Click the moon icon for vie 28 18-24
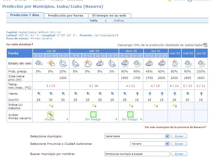 coord(63,63)
